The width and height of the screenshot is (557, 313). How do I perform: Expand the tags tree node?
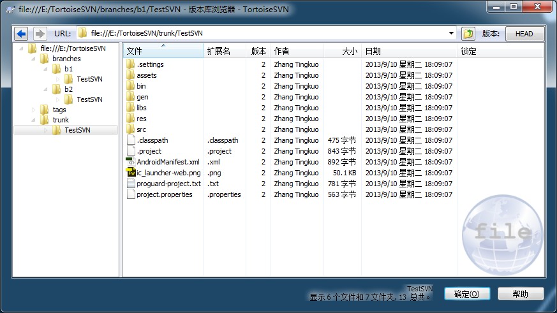coord(33,110)
